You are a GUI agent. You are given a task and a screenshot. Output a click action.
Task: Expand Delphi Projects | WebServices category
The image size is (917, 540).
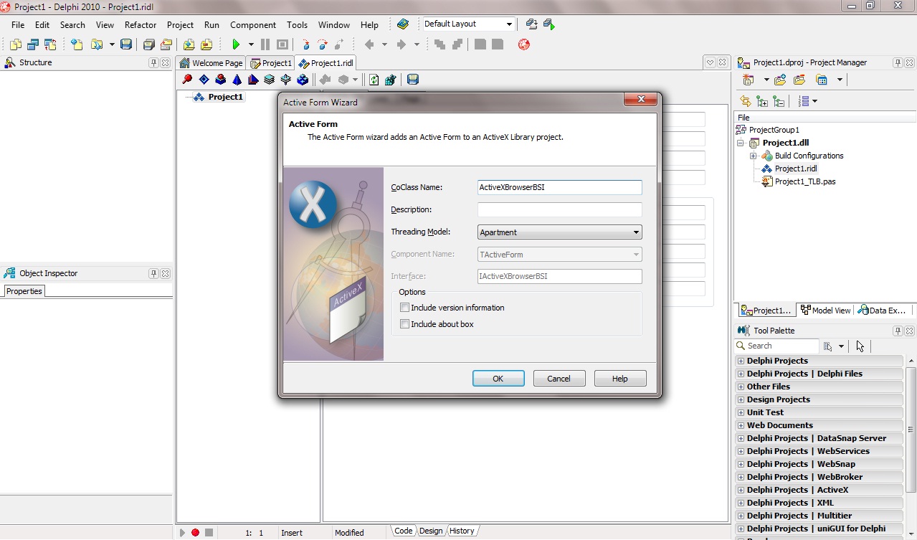coord(741,451)
